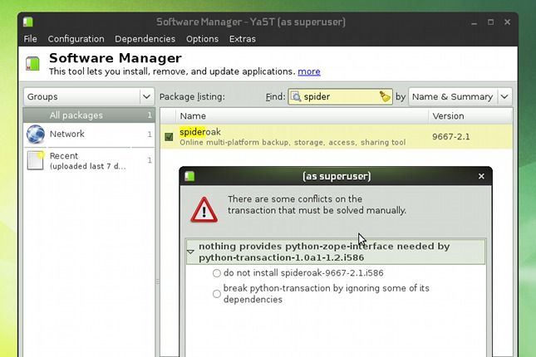
Task: Click the Version column header
Action: pos(470,115)
